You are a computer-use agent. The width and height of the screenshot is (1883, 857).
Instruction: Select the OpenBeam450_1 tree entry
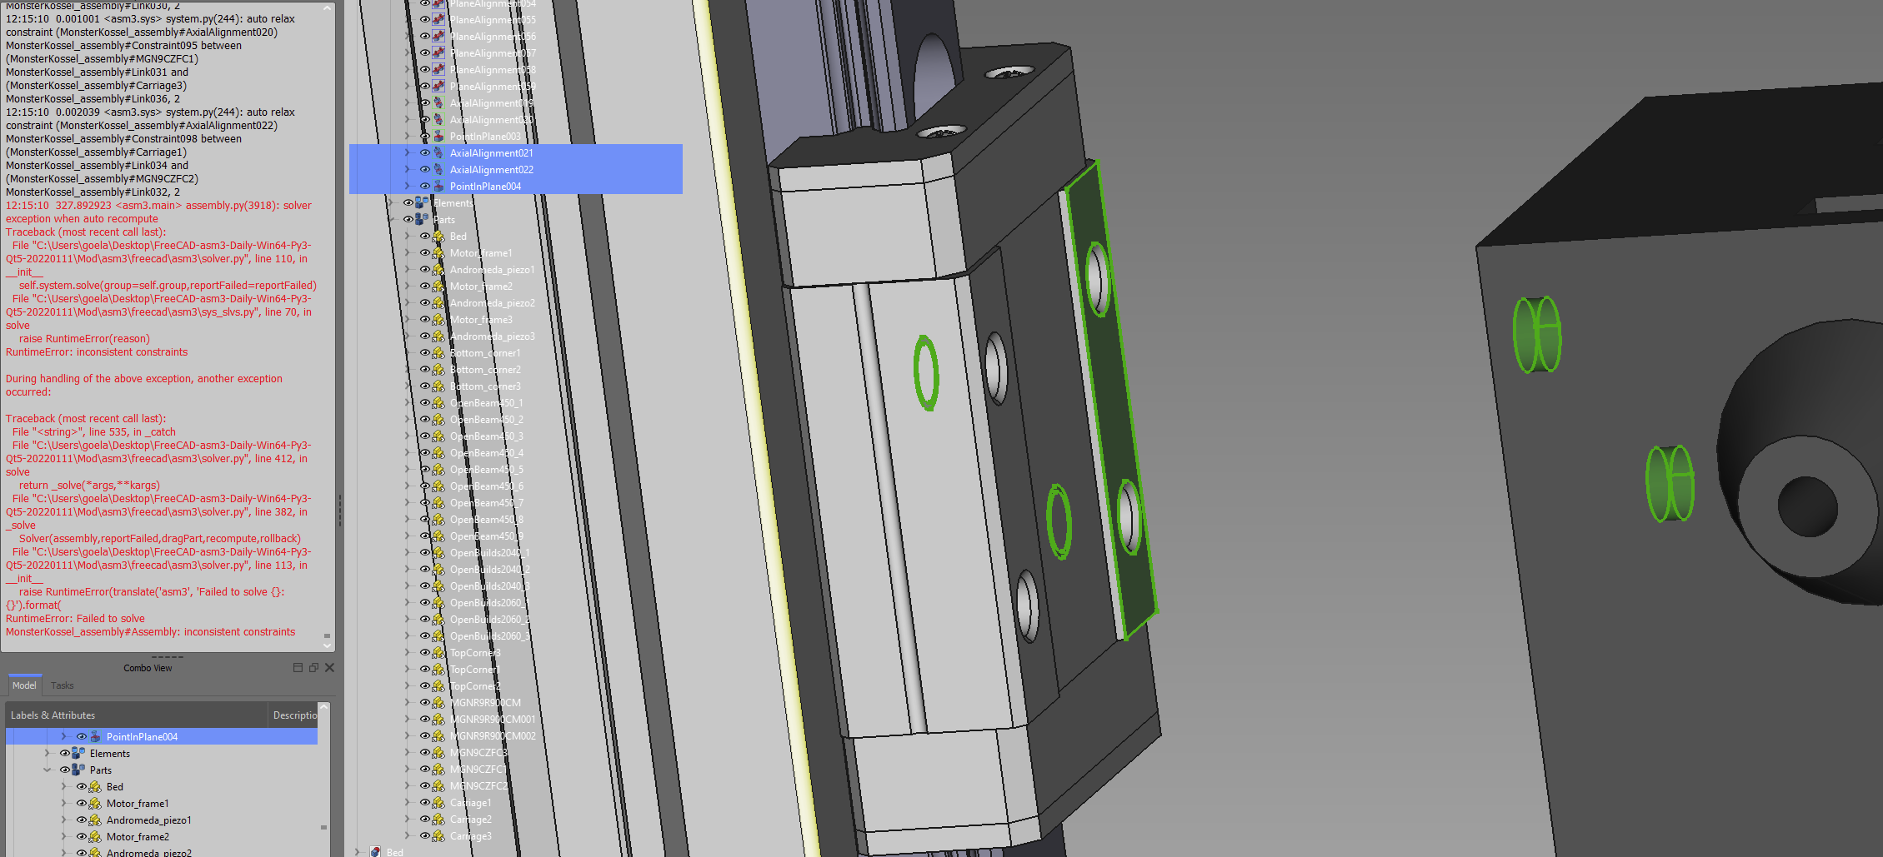tap(486, 402)
